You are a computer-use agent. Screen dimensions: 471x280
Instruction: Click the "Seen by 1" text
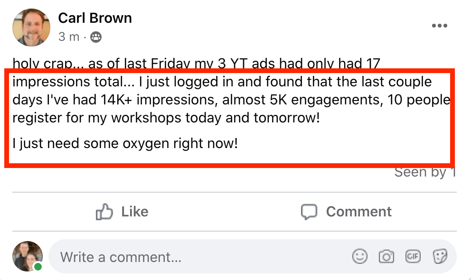click(424, 173)
